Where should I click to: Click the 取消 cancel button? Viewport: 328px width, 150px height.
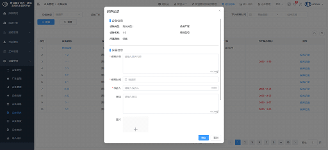pos(216,138)
